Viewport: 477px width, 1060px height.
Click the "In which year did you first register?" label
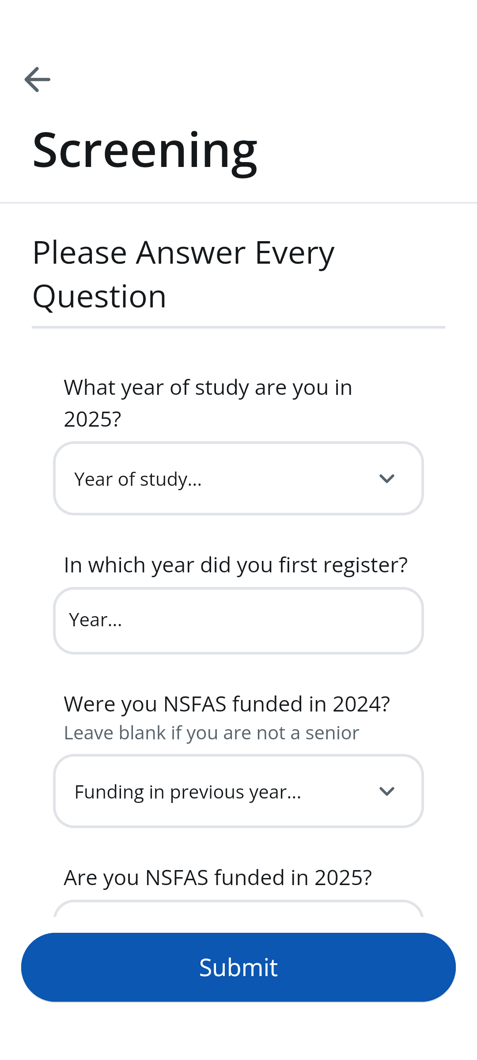click(235, 565)
